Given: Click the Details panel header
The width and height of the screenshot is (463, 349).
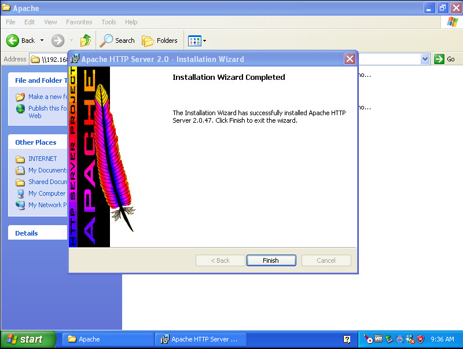Looking at the screenshot, I should [x=38, y=233].
